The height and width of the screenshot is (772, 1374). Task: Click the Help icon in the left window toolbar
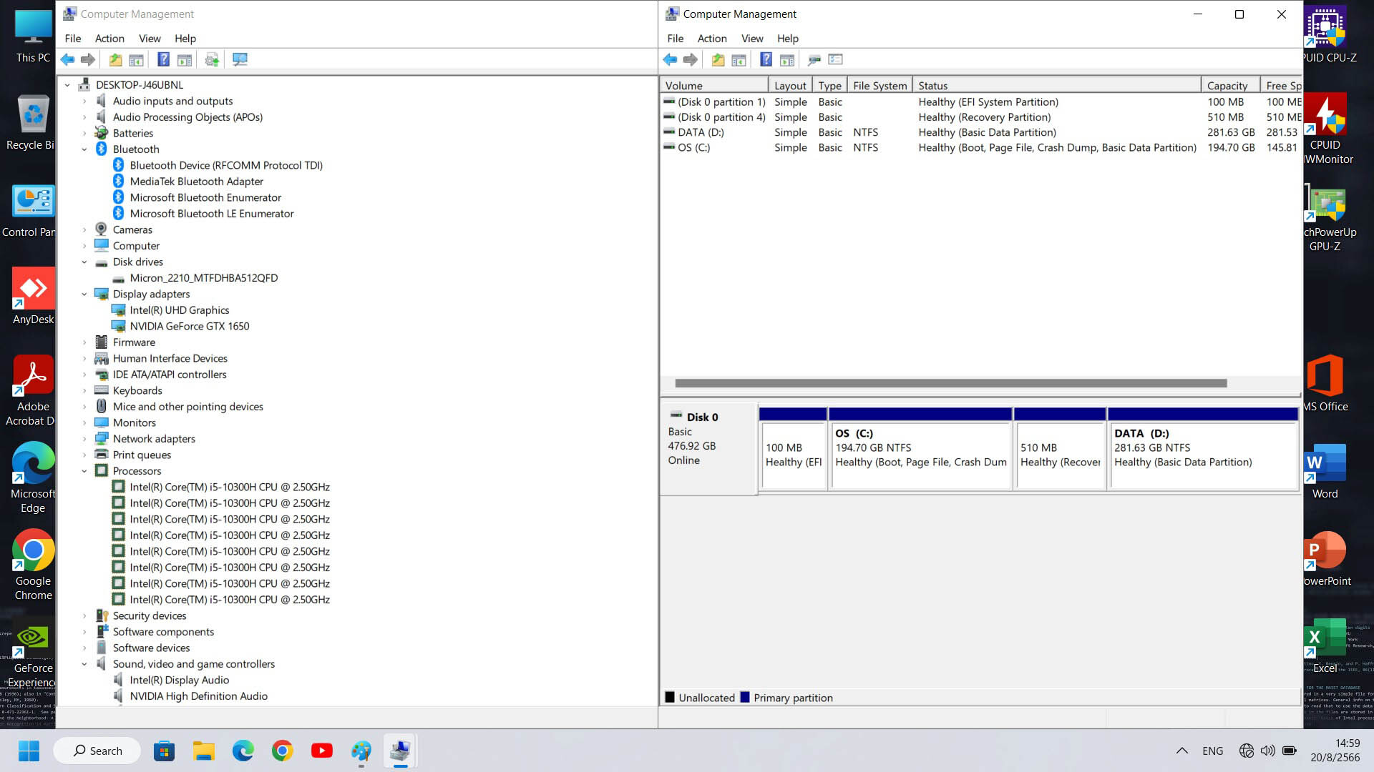163,59
